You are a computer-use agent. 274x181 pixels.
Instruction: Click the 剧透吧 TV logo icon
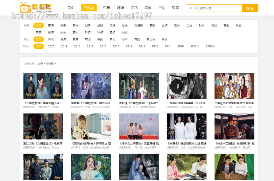pos(25,8)
